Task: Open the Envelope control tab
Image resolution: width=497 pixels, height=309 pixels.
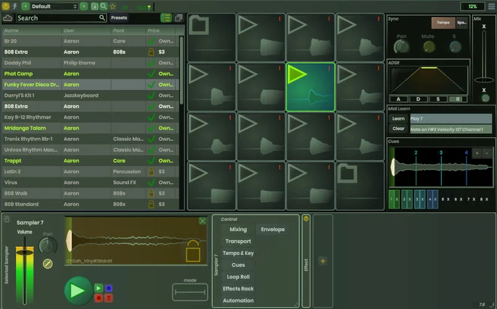Action: point(273,230)
